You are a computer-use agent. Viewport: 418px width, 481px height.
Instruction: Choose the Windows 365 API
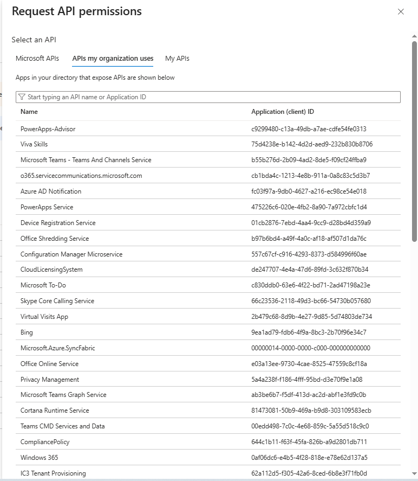(39, 458)
